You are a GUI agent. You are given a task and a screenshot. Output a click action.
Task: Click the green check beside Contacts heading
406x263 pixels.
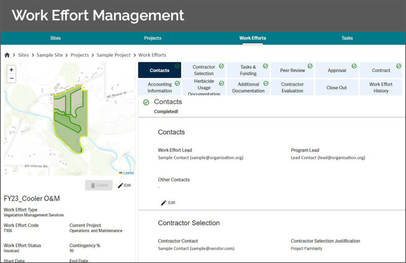click(146, 102)
